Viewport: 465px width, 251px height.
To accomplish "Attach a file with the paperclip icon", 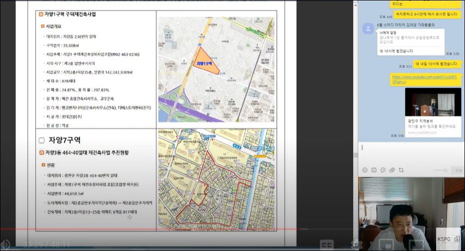I will coord(392,170).
